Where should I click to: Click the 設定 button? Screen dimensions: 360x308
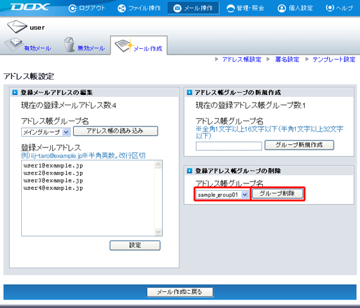tap(135, 245)
